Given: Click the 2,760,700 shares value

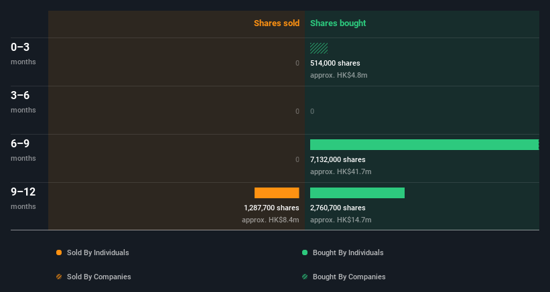Looking at the screenshot, I should 338,208.
